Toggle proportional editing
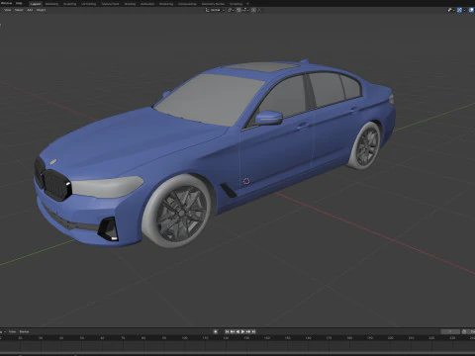Screen dimensions: 475x356 (x=253, y=10)
